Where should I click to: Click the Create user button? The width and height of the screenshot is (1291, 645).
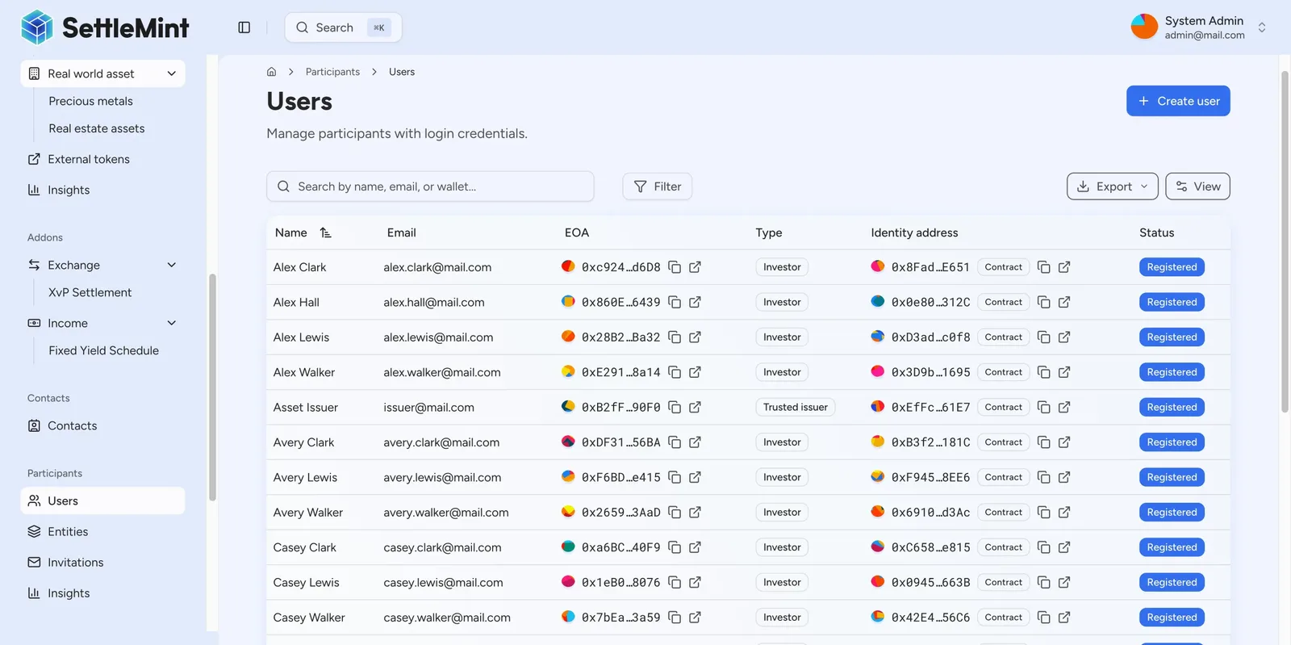tap(1178, 101)
